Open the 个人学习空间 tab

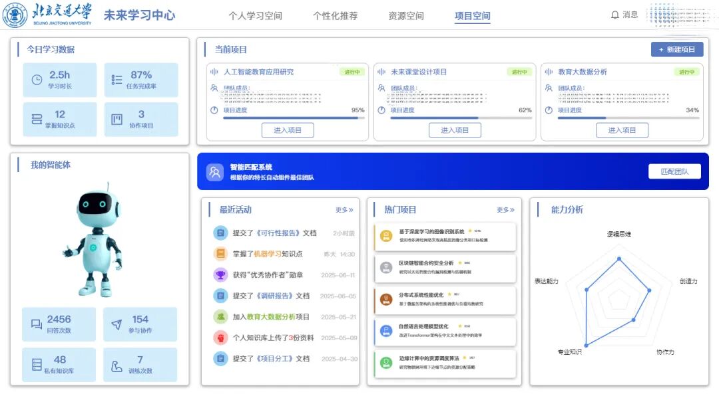coord(255,16)
